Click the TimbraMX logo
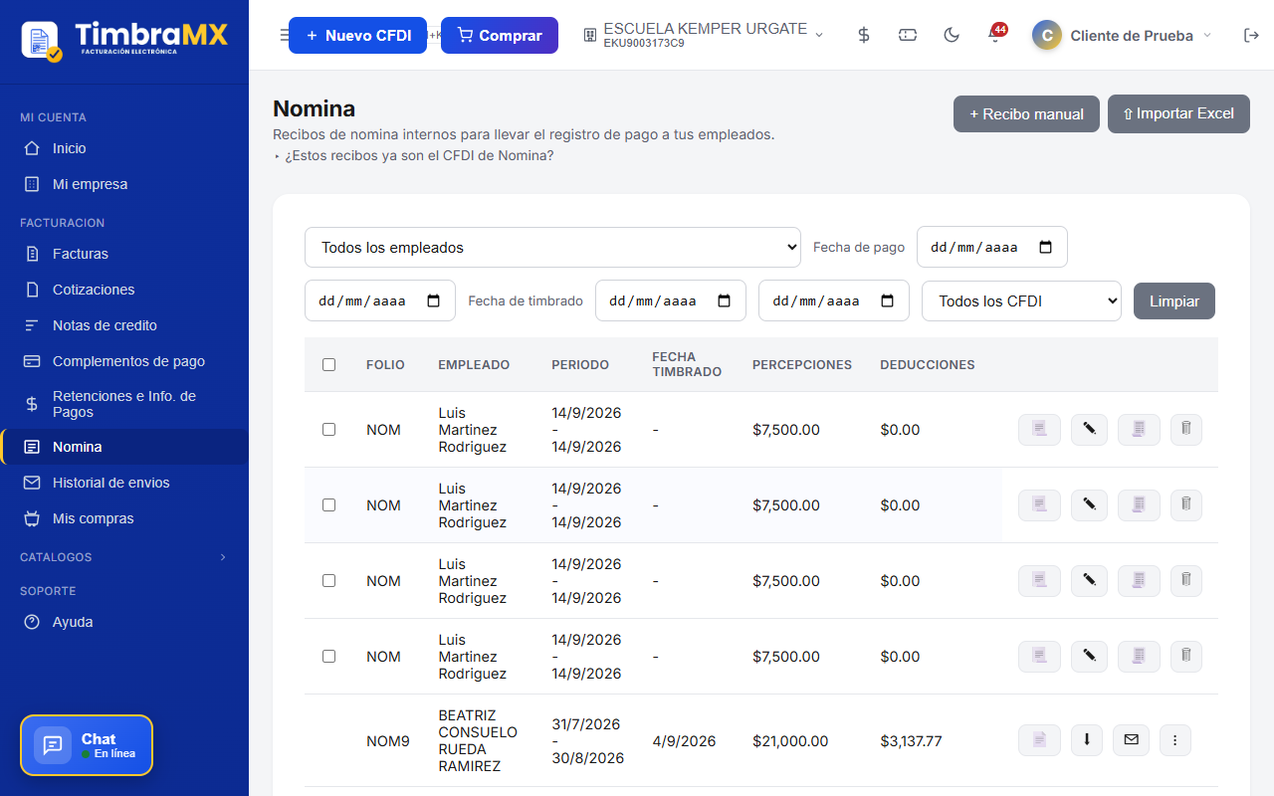1274x796 pixels. (124, 39)
